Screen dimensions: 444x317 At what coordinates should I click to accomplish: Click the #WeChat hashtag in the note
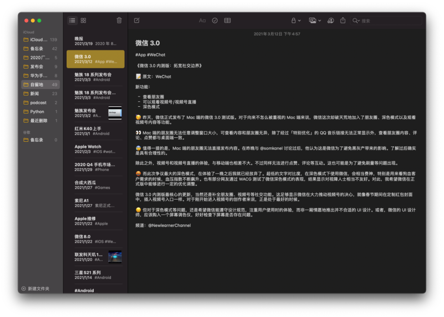coord(156,55)
